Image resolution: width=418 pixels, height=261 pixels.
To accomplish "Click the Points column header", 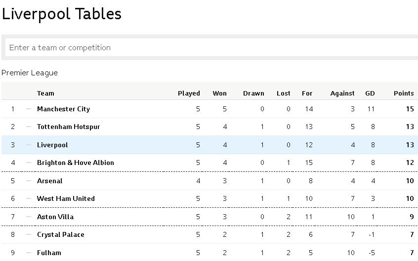I will (404, 93).
